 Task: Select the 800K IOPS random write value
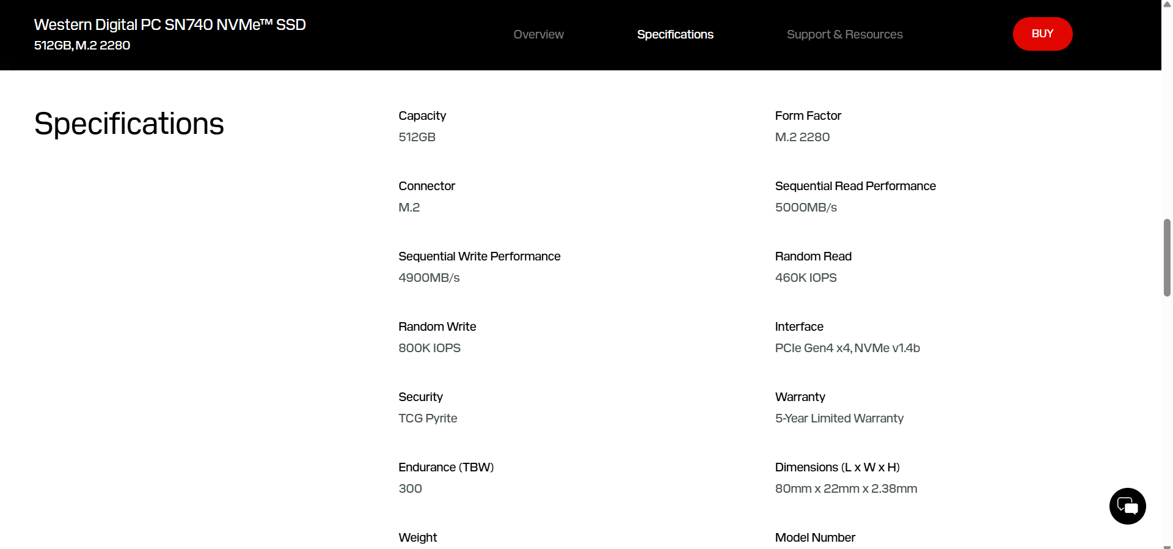429,348
